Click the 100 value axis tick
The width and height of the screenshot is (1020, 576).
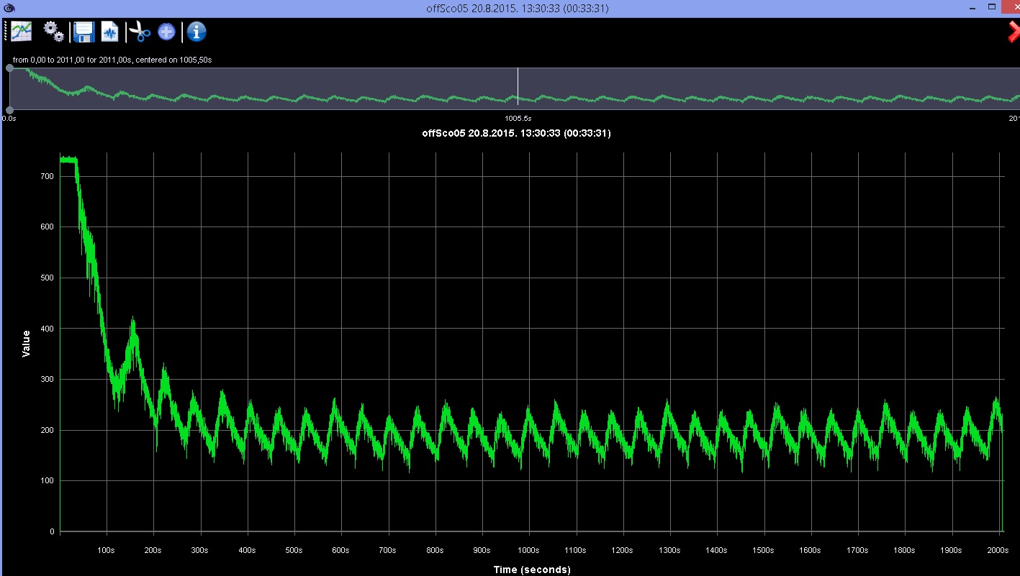pyautogui.click(x=48, y=481)
